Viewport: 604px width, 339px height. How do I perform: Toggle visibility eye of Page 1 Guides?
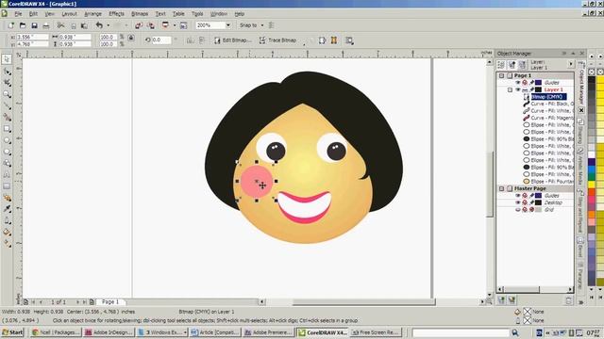click(518, 83)
